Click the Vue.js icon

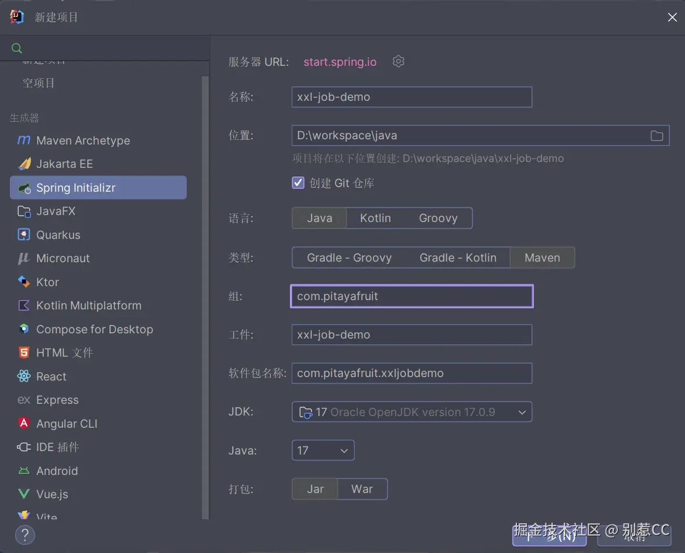[x=24, y=494]
